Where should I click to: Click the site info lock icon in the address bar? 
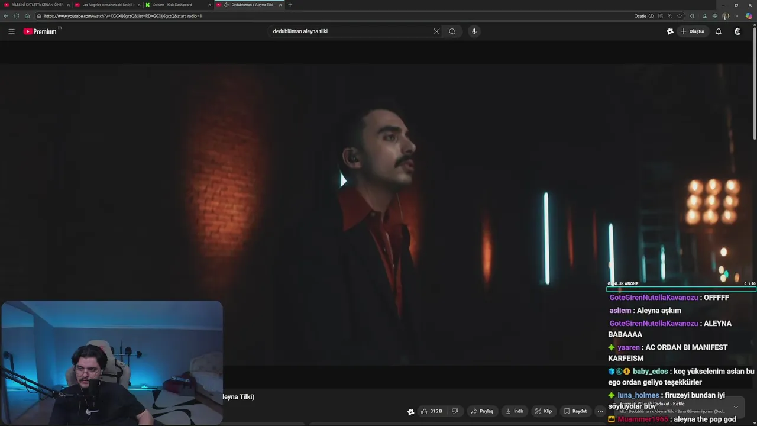(39, 16)
